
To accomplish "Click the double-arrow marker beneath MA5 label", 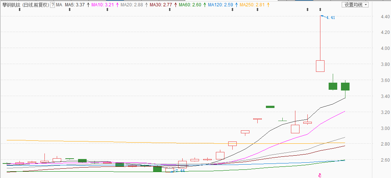I will pos(70,10).
